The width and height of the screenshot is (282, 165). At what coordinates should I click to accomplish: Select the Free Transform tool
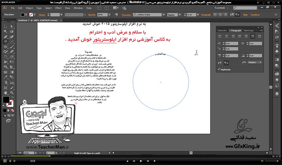[12, 62]
